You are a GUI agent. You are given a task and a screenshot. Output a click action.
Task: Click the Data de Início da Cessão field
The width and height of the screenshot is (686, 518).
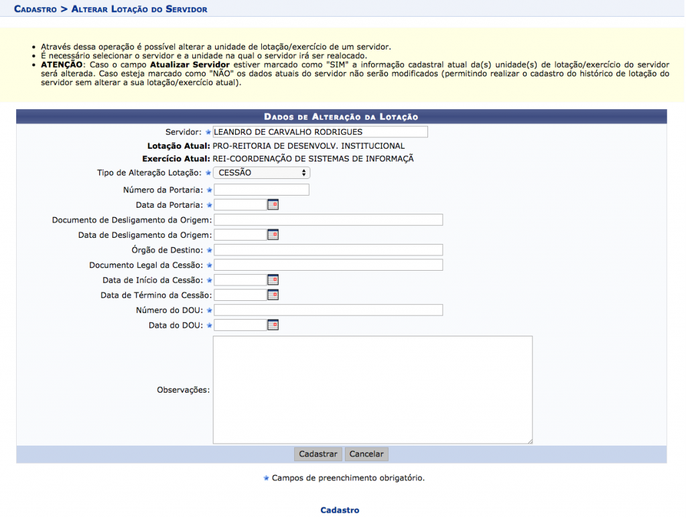click(x=240, y=280)
